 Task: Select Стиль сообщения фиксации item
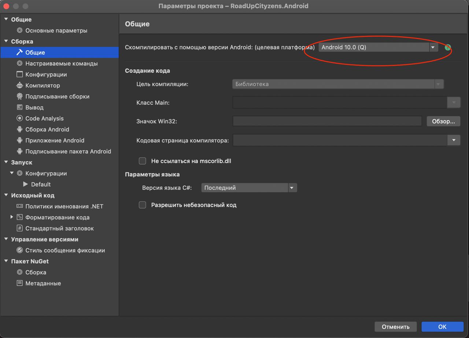click(x=65, y=250)
